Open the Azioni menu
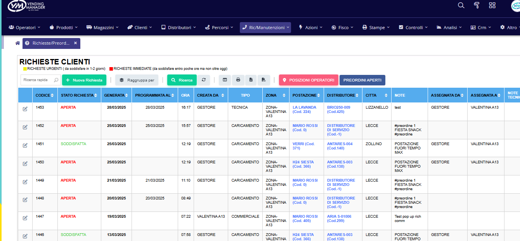The image size is (520, 241). (310, 28)
